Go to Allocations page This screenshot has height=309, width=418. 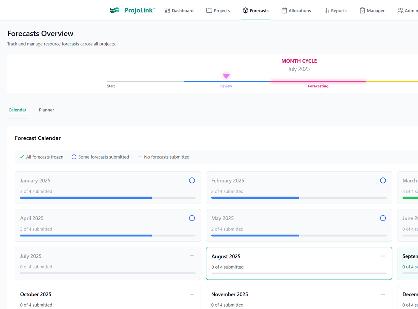click(x=296, y=10)
